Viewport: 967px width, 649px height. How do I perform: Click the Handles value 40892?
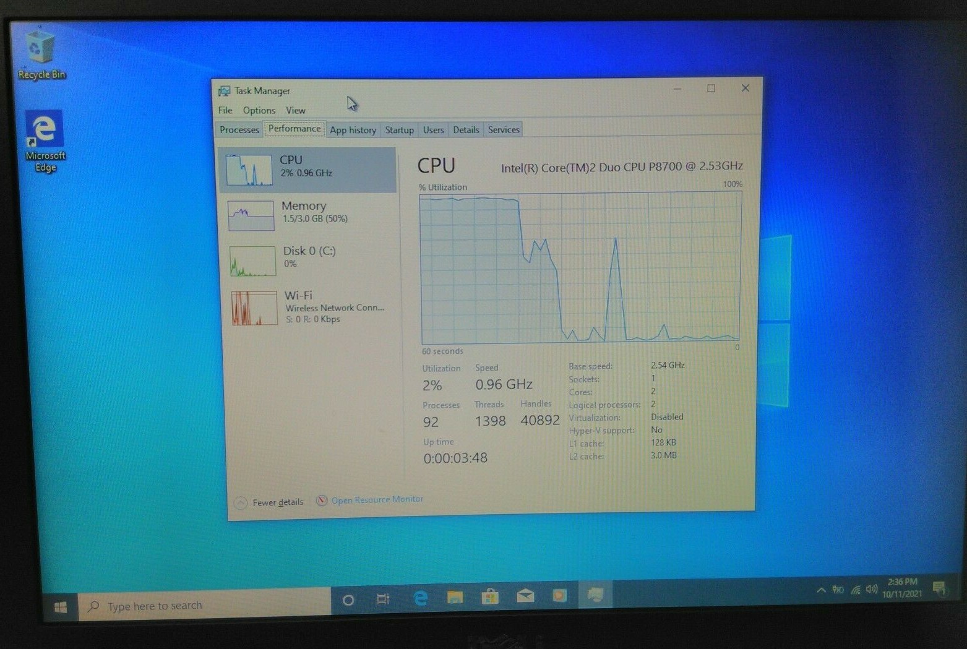click(x=540, y=421)
